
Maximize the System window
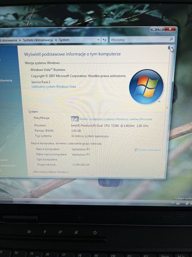coord(161,29)
